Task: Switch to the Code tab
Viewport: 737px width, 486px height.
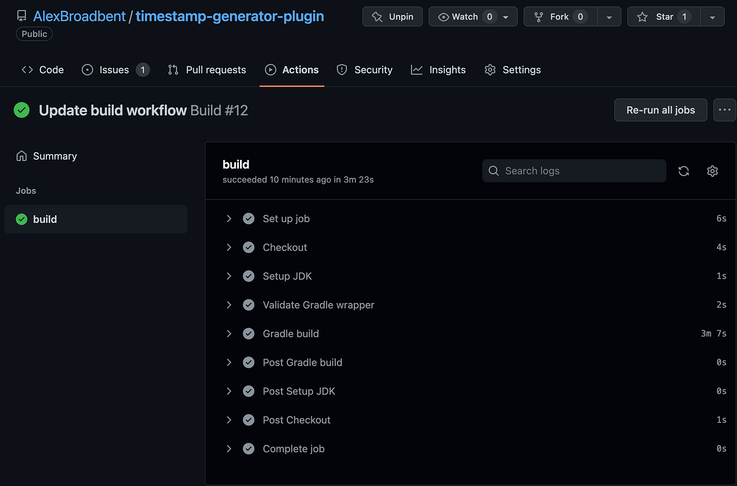Action: (x=43, y=70)
